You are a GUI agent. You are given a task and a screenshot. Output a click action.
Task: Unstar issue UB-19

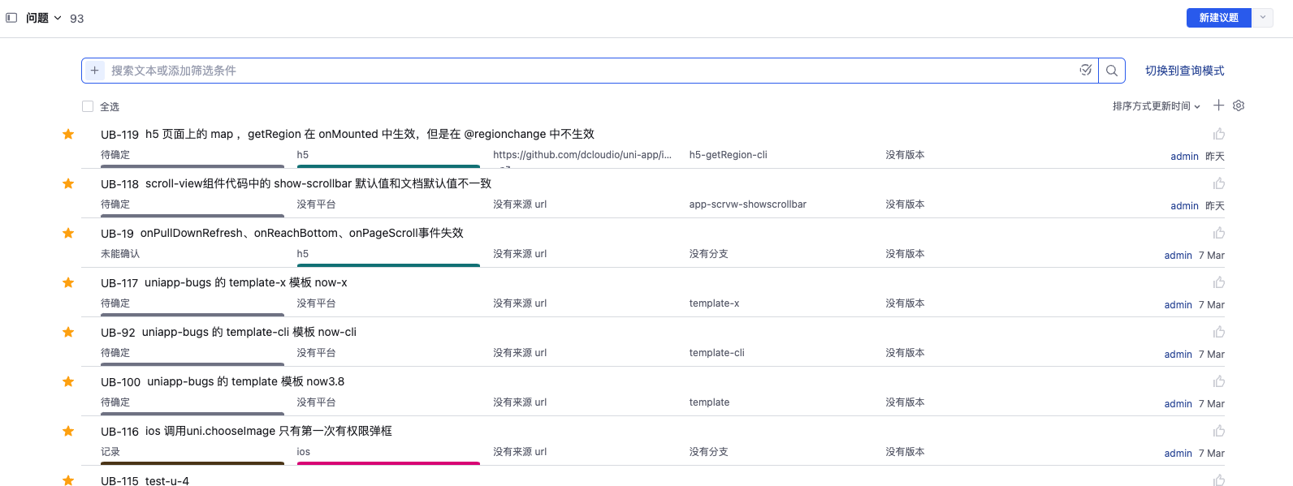pyautogui.click(x=68, y=233)
